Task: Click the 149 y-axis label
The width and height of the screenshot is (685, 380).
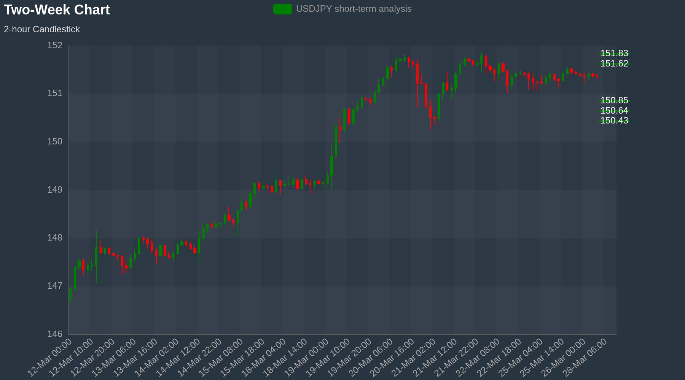Action: tap(55, 190)
